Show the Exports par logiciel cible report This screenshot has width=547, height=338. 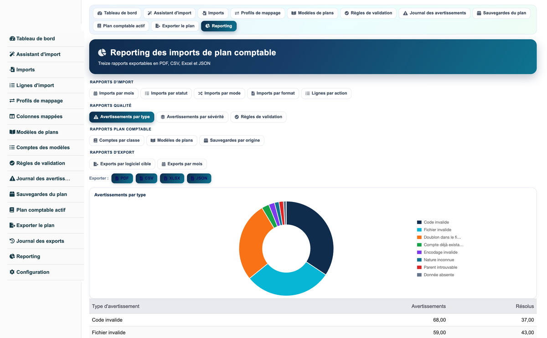coord(122,164)
